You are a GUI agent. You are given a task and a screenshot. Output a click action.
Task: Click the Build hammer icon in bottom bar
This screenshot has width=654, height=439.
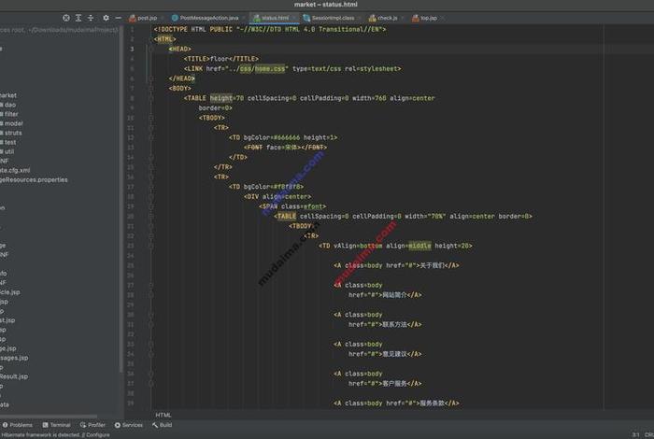click(x=155, y=425)
